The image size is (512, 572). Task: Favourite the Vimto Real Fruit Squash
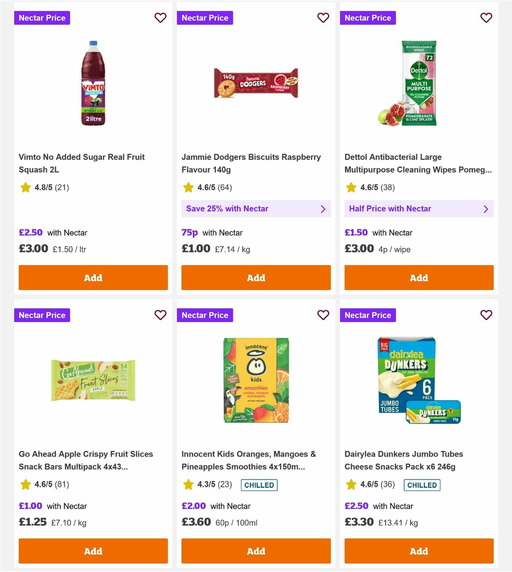160,18
